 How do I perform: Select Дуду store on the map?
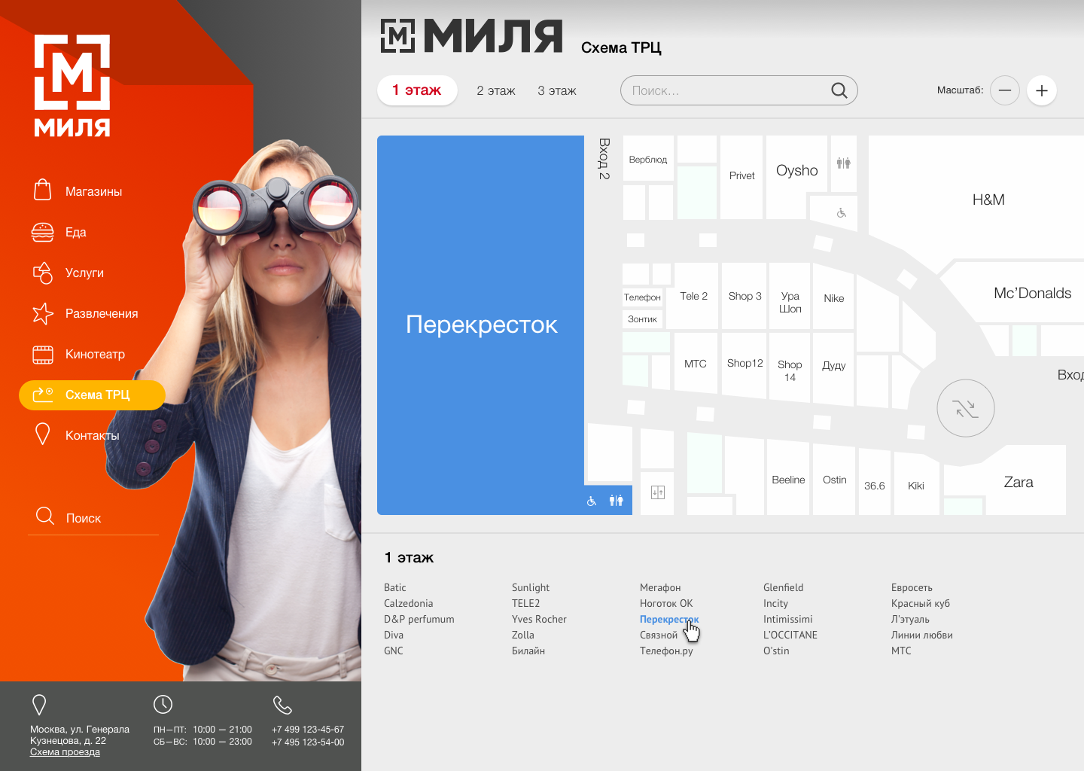833,366
